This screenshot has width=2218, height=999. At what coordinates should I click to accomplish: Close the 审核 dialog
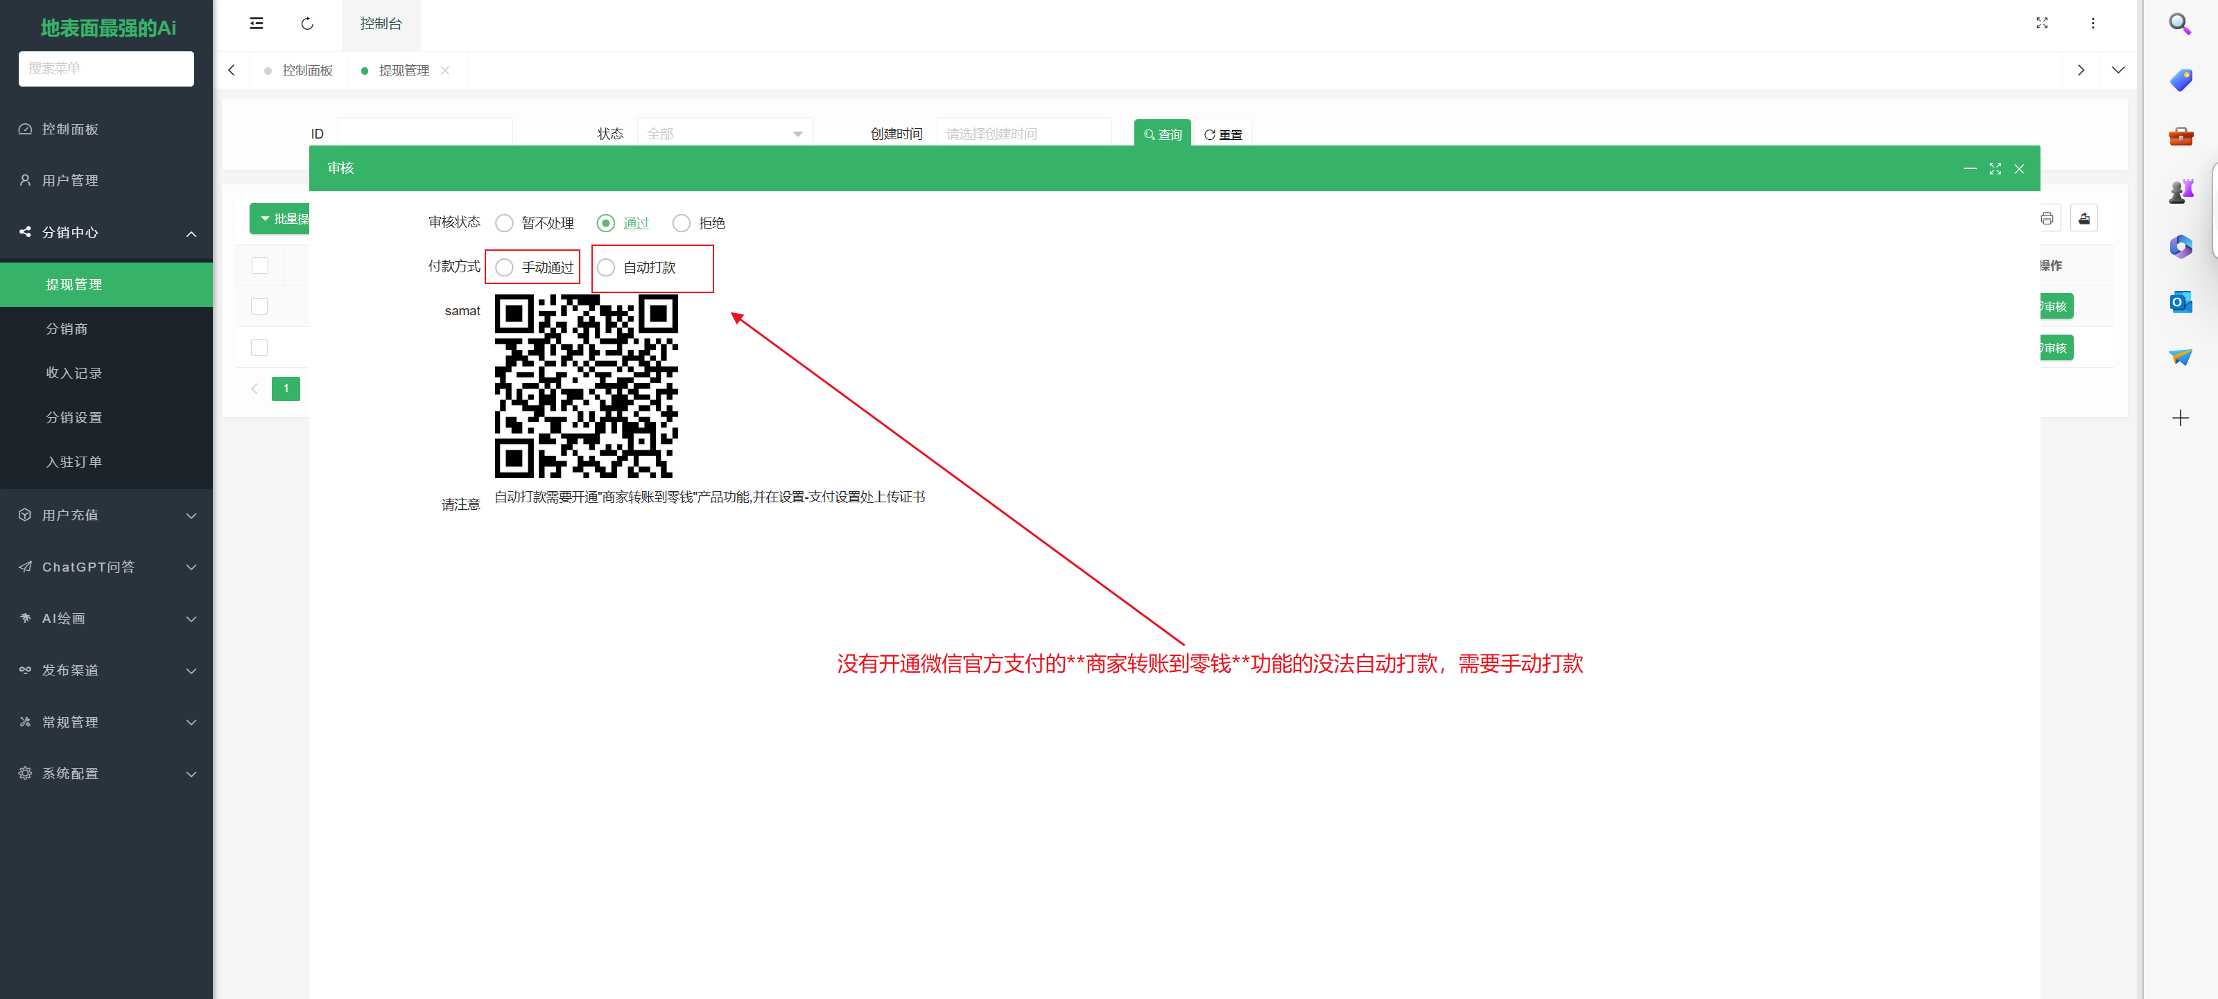click(x=2019, y=168)
